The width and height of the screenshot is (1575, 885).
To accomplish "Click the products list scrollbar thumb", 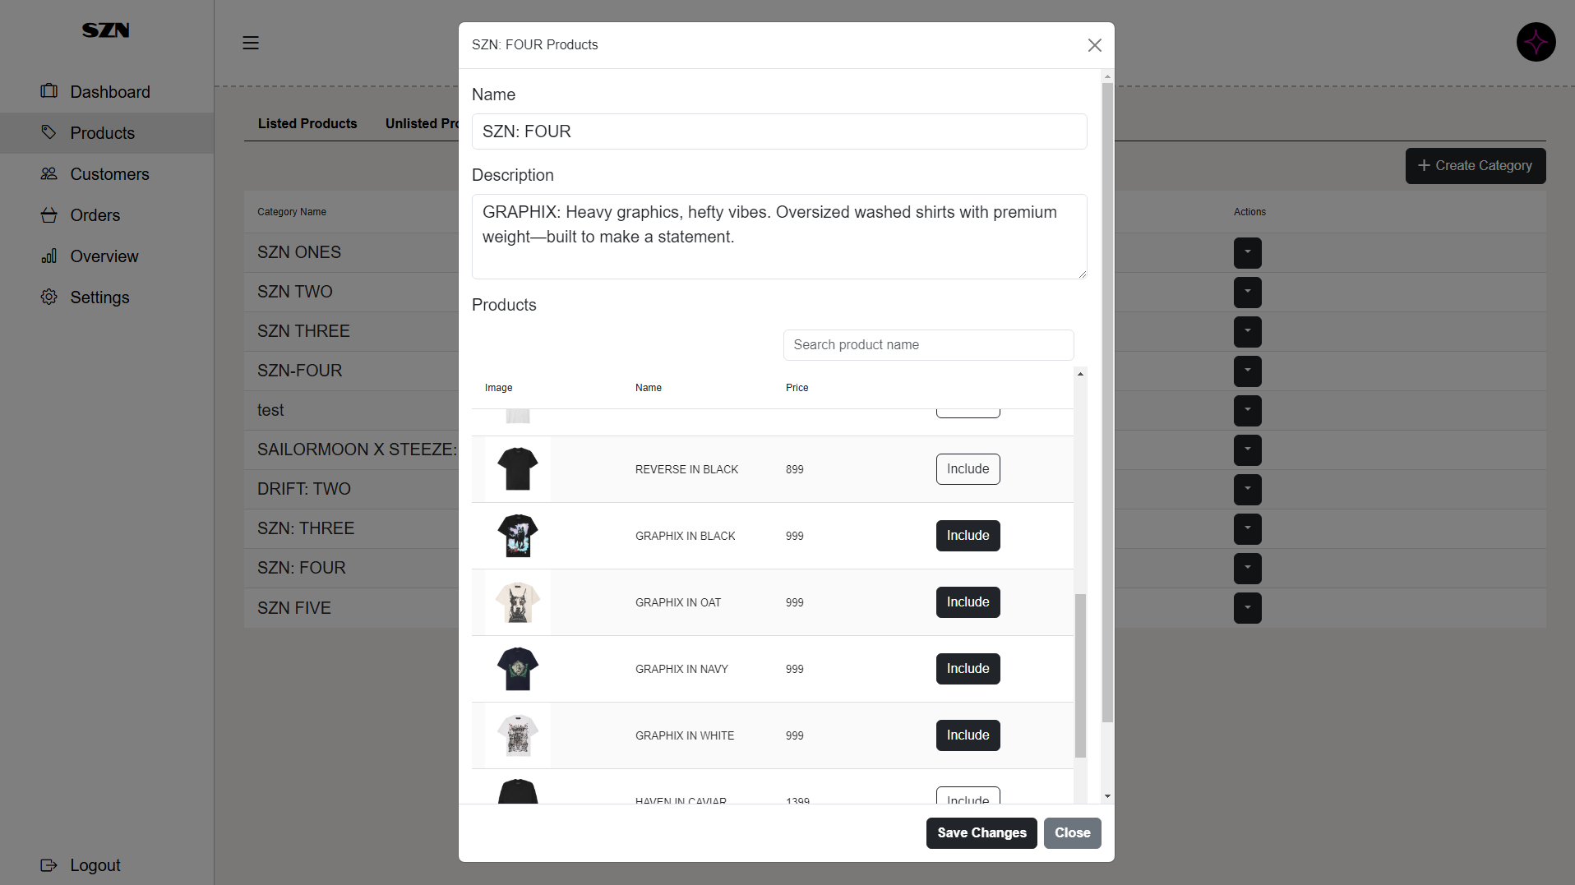I will coord(1080,675).
